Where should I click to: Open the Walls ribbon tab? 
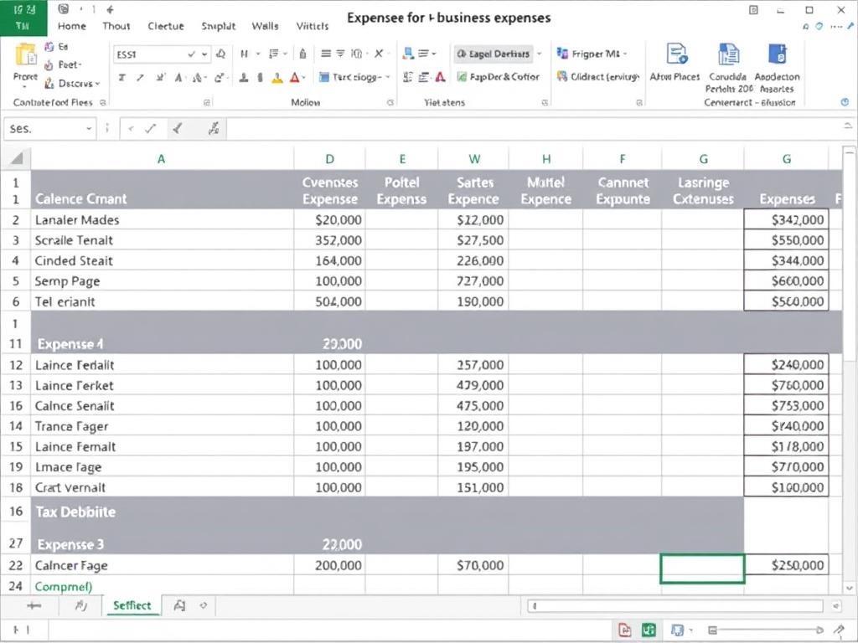click(x=265, y=26)
